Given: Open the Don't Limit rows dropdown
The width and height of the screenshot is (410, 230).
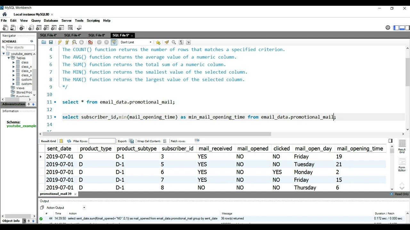Looking at the screenshot, I should click(151, 42).
